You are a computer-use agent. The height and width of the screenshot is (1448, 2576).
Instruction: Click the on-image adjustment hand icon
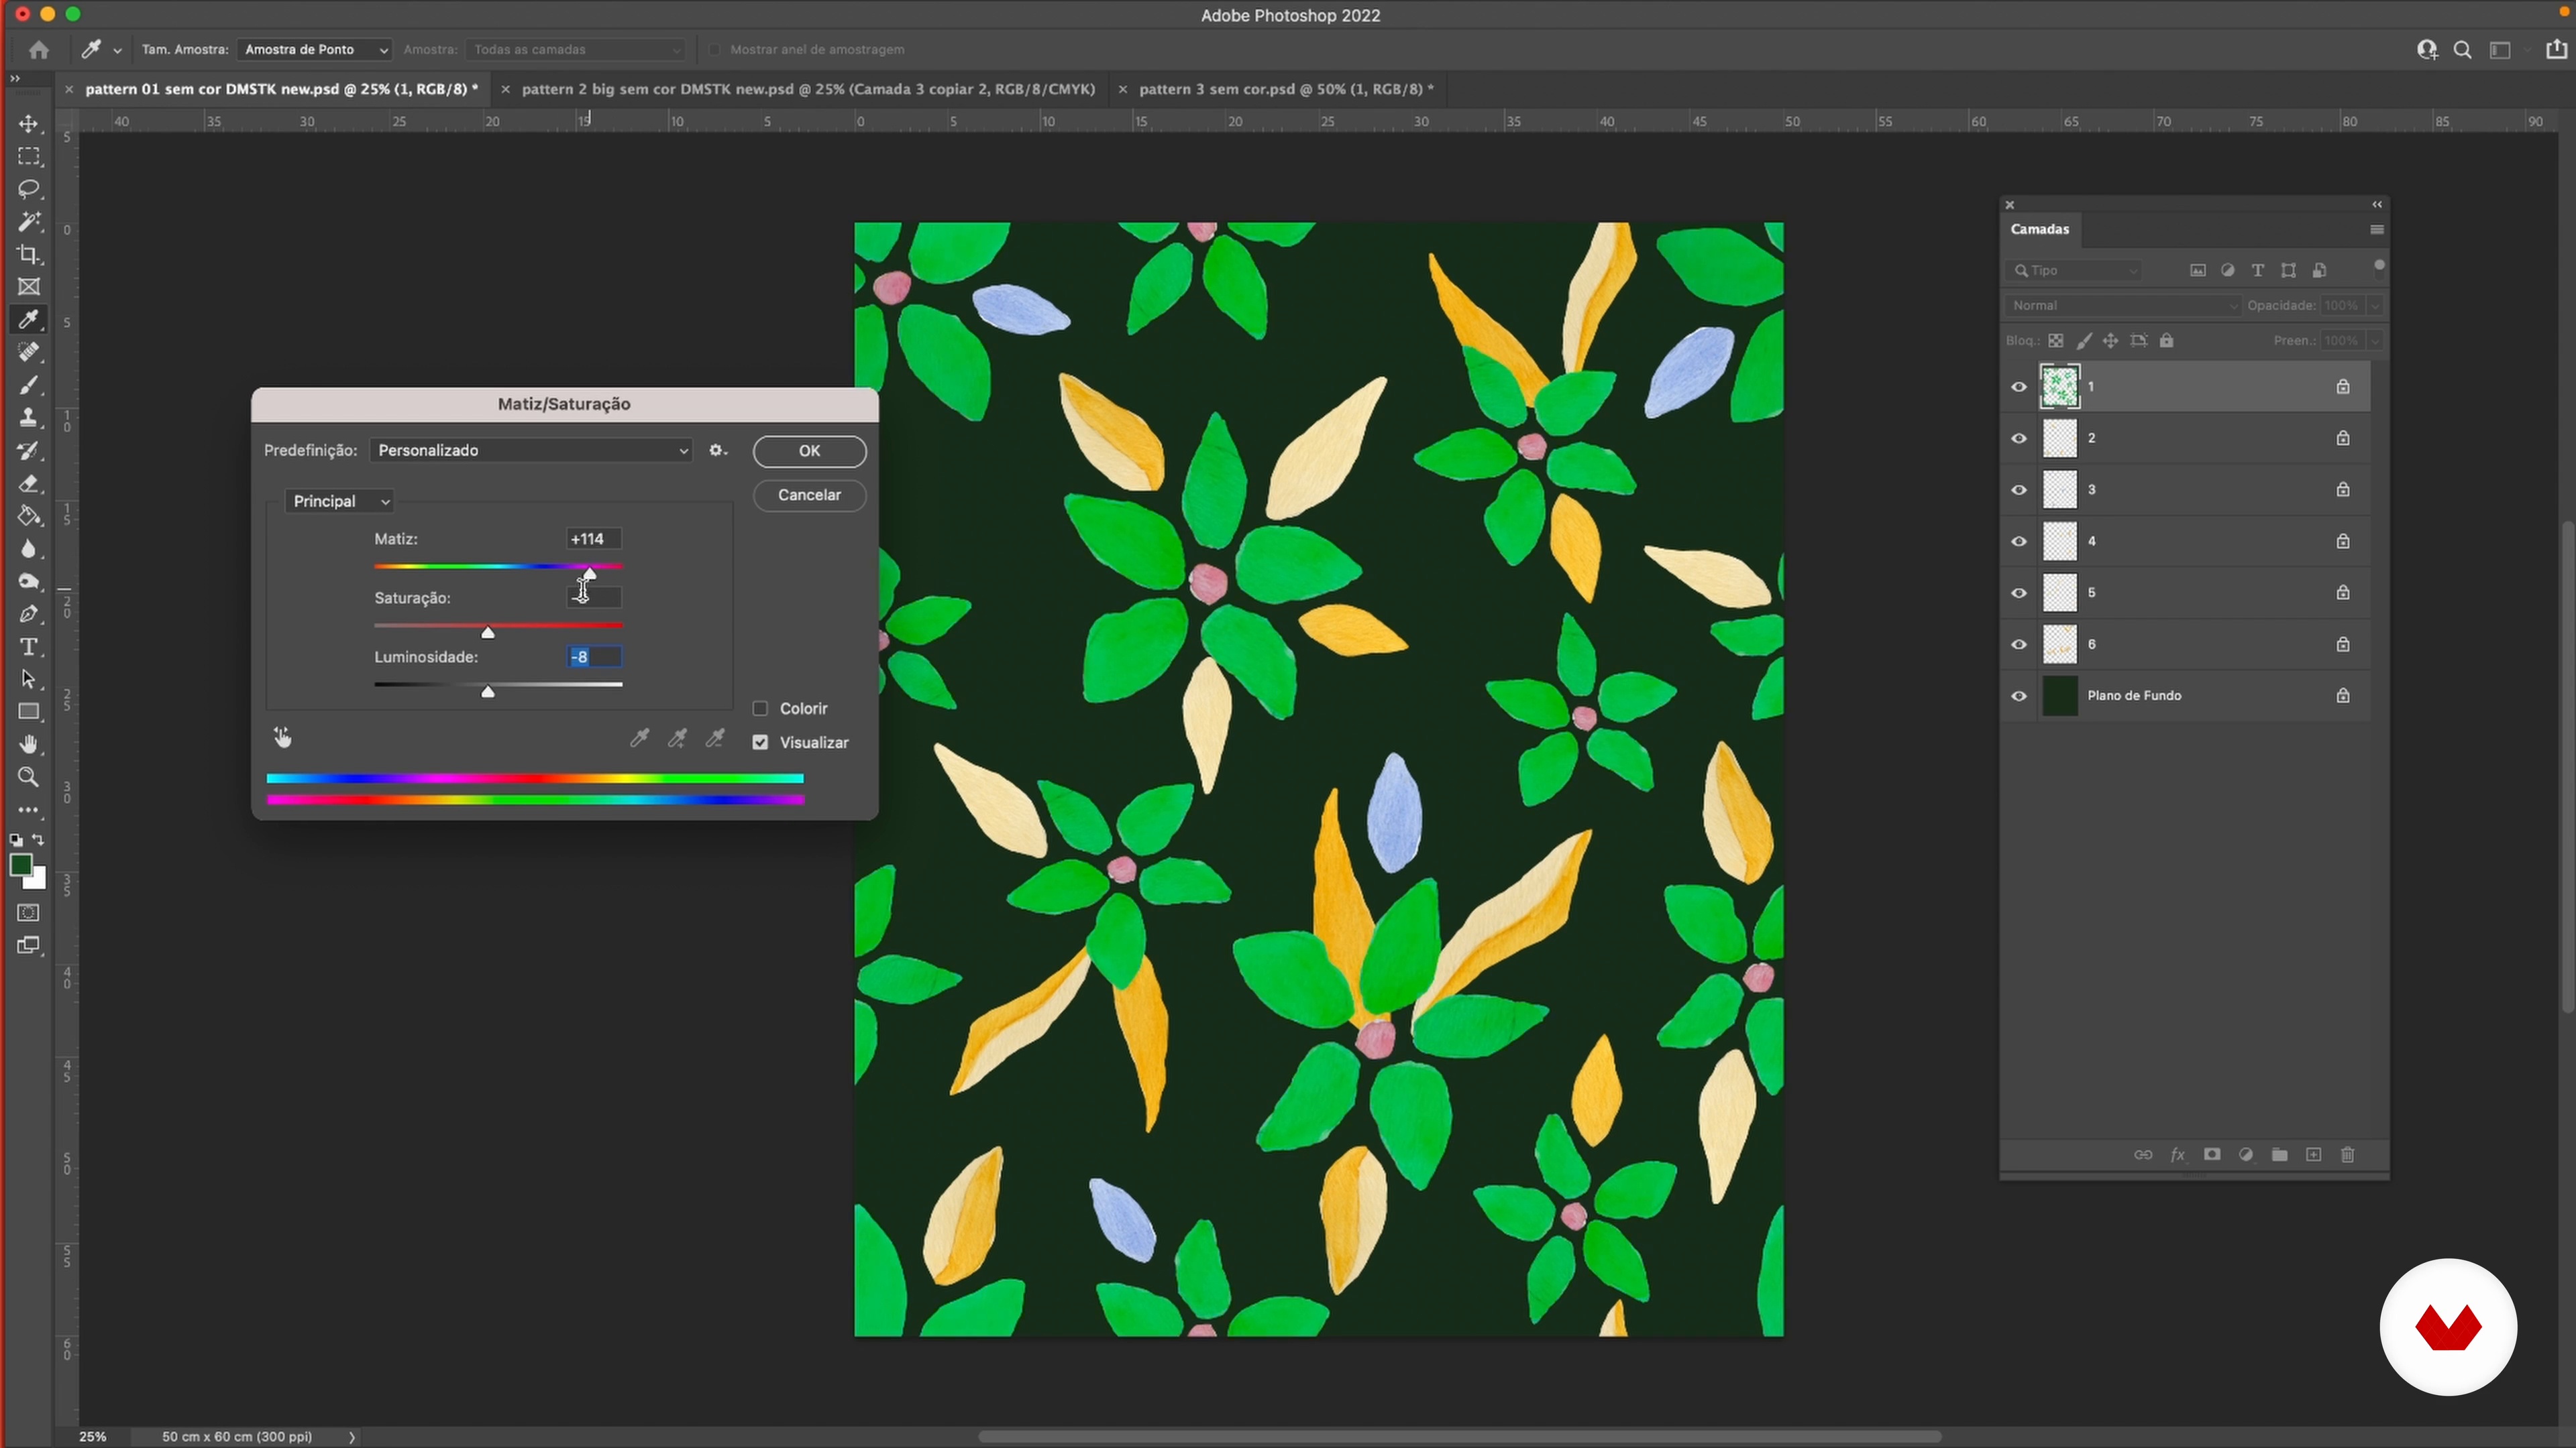(283, 737)
